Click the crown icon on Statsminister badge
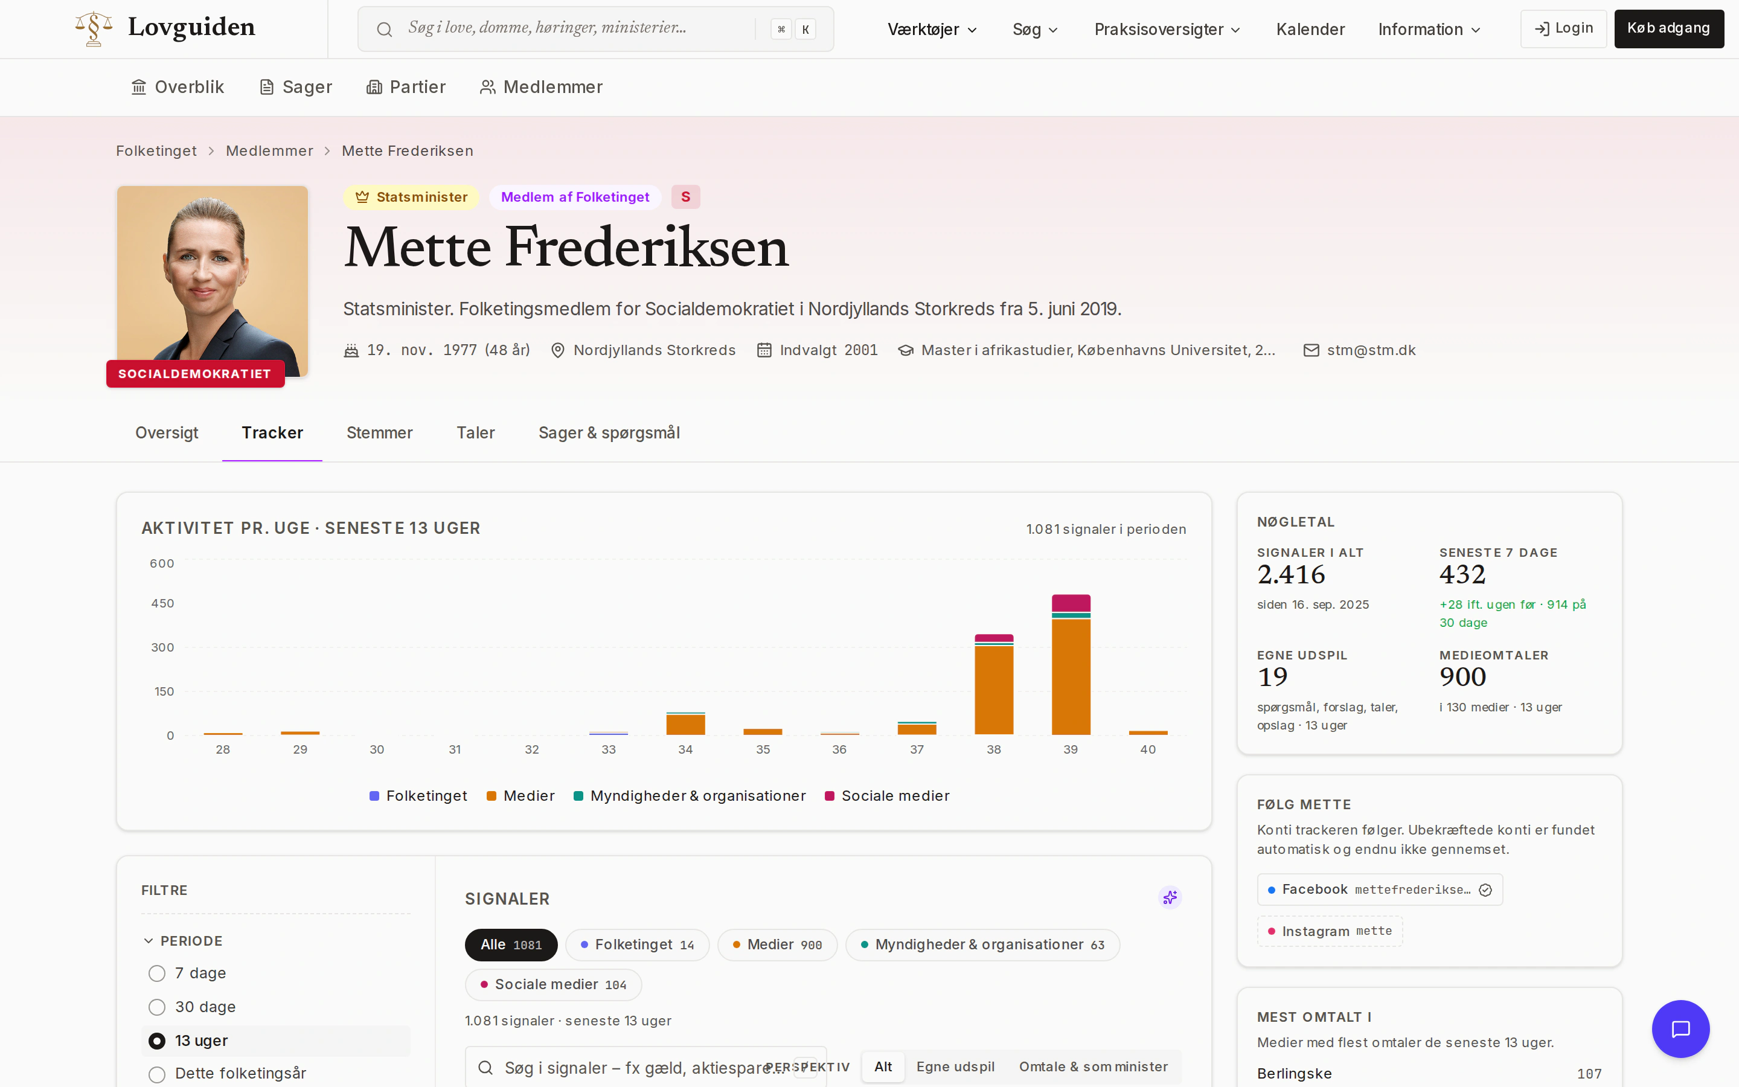Image resolution: width=1739 pixels, height=1087 pixels. [x=362, y=197]
